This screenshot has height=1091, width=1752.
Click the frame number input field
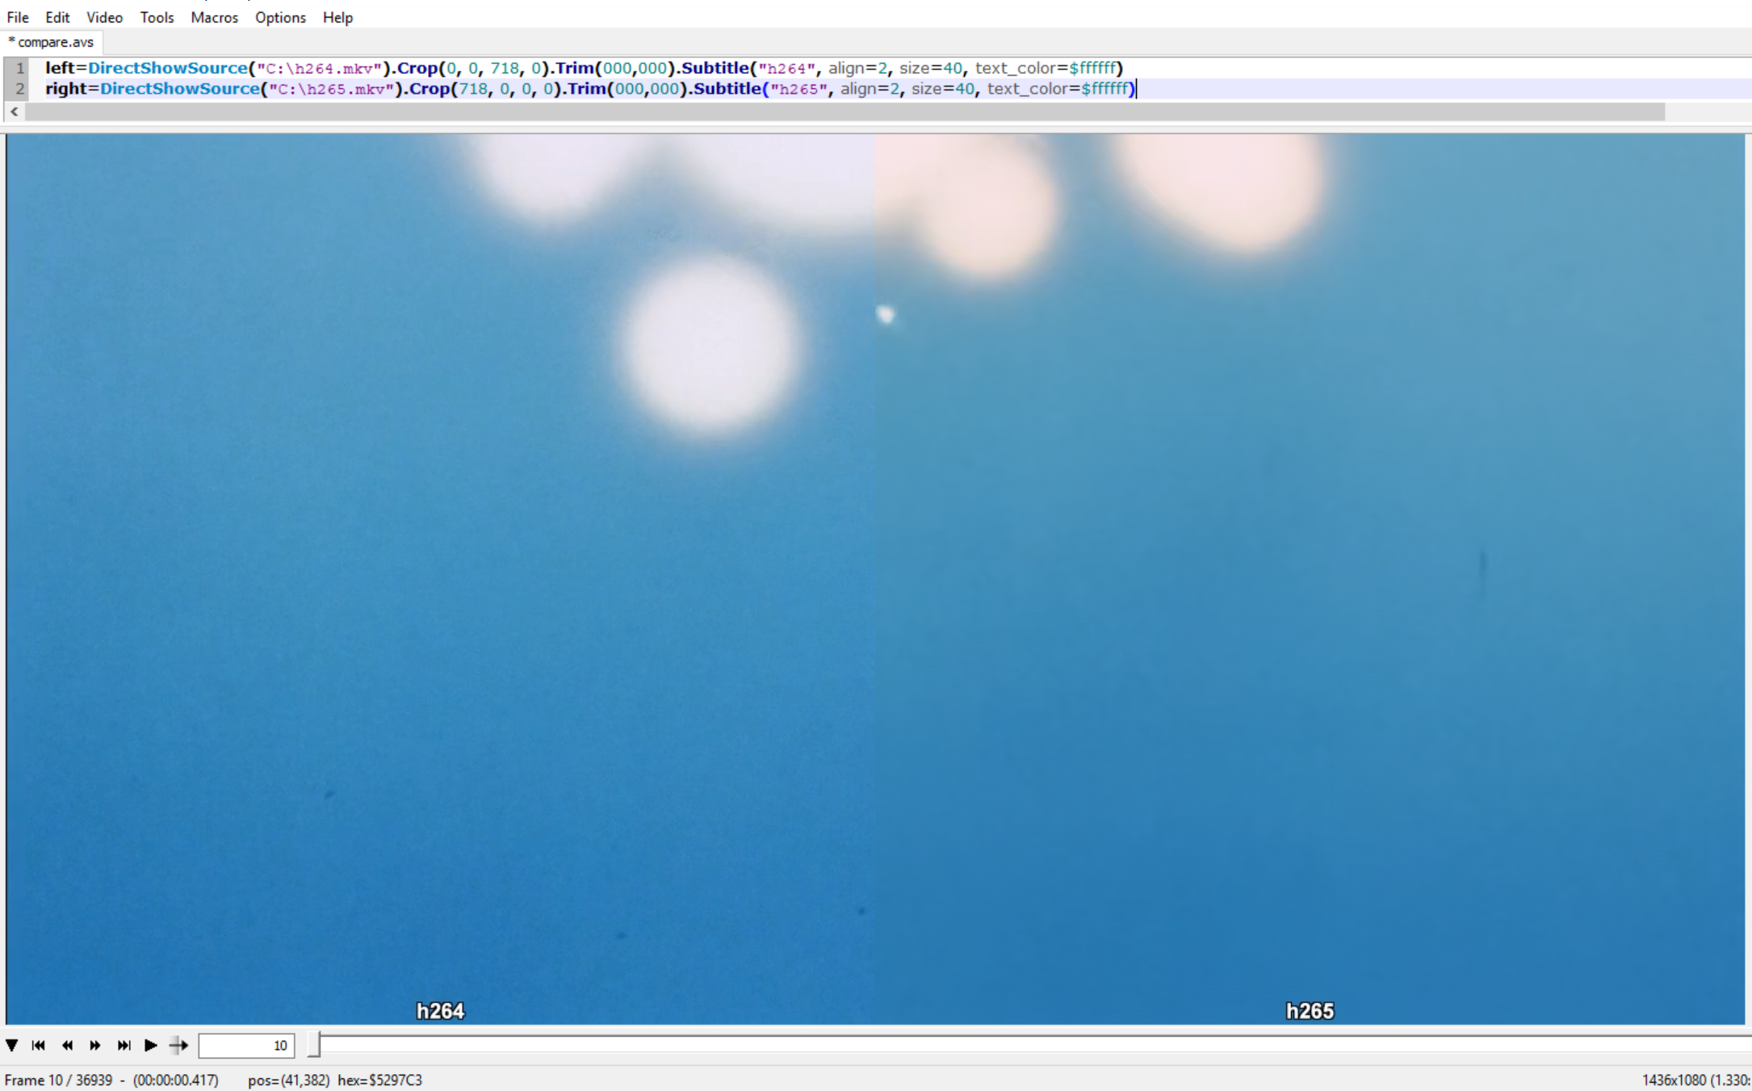tap(246, 1045)
